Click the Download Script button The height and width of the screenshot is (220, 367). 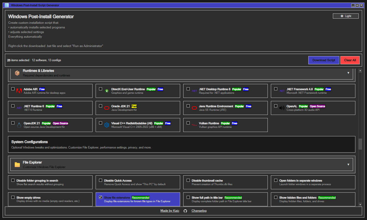coord(324,60)
